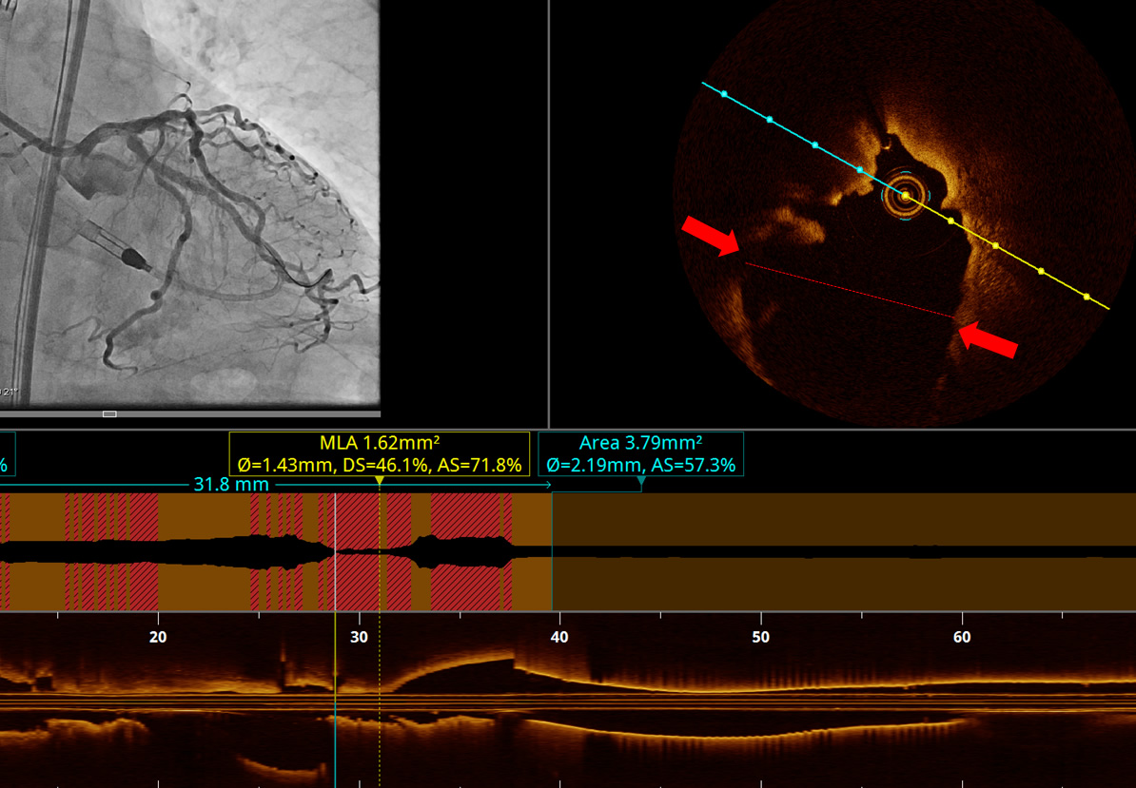Click the upper-left red arrow annotation
Screen dimensions: 1136x788
711,236
